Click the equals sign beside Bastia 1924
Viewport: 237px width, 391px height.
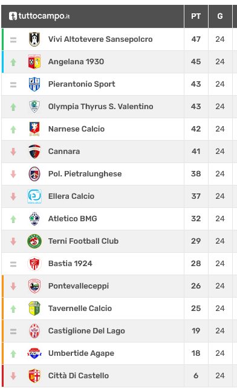click(x=13, y=264)
